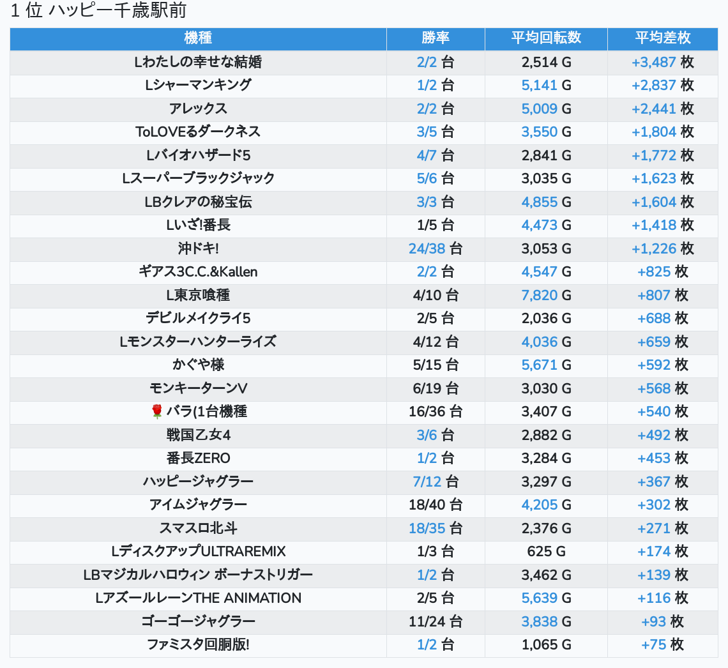The height and width of the screenshot is (668, 728).
Task: Click the LディスクアップULTRAREMIX machine name
Action: pos(198,552)
